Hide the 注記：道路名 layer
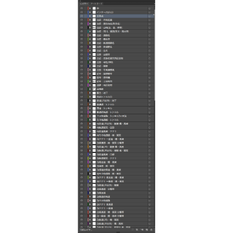 (x=82, y=35)
